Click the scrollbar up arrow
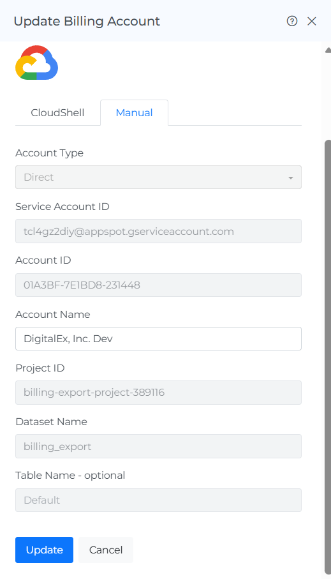Screen dimensions: 331x579 point(328,50)
